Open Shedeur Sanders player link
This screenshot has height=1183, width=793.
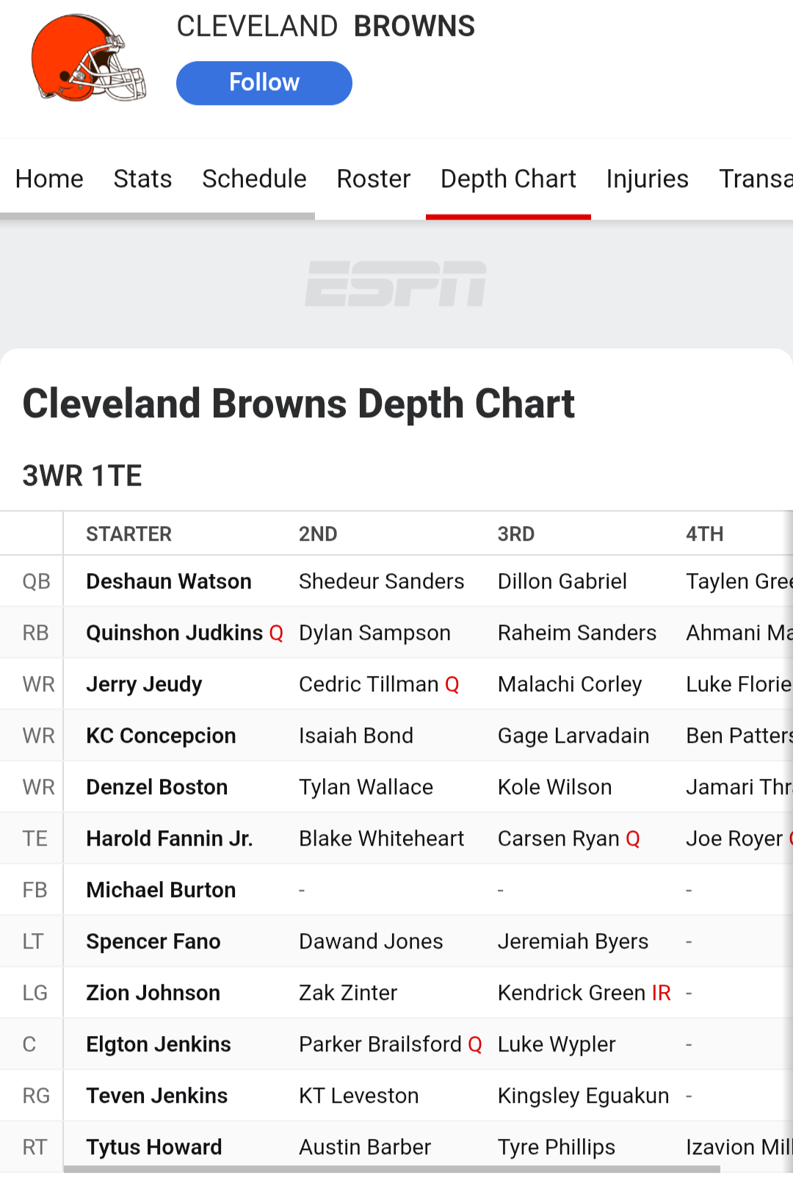click(x=381, y=581)
